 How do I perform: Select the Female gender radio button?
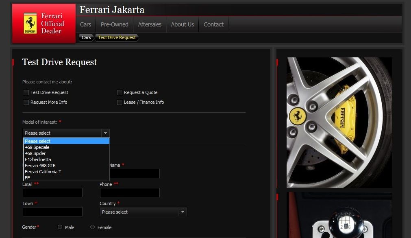pyautogui.click(x=93, y=227)
